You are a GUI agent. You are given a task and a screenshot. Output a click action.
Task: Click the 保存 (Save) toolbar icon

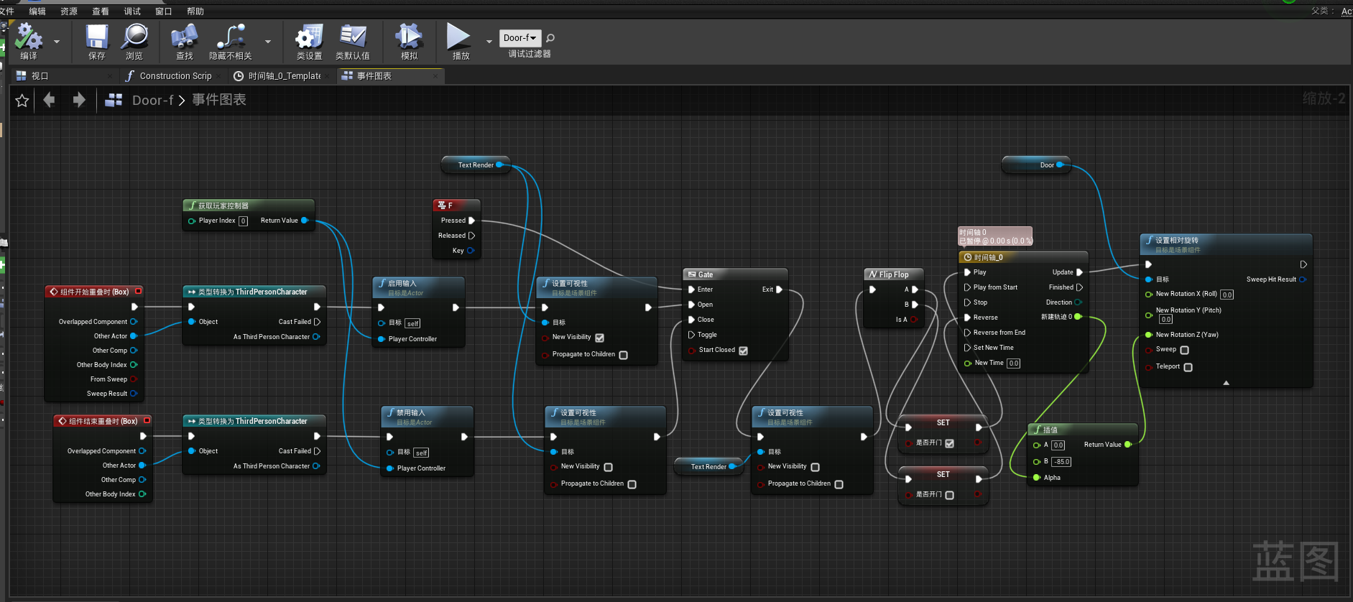96,37
